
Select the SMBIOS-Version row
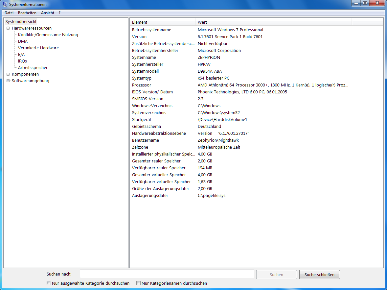point(257,99)
